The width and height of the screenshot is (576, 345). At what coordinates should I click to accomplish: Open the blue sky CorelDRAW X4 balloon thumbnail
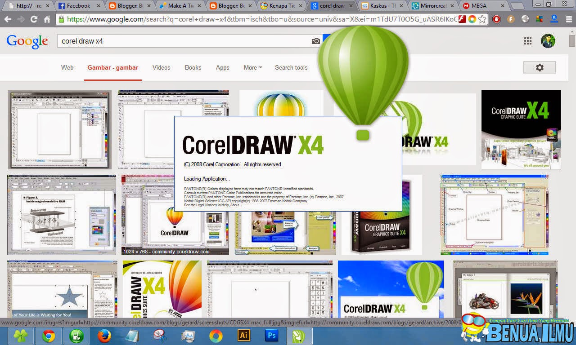[391, 290]
